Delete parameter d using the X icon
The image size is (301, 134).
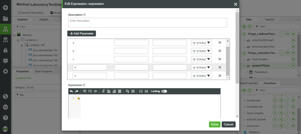220,68
